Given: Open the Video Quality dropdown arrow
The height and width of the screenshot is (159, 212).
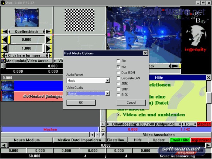Looking at the screenshot, I should point(108,93).
